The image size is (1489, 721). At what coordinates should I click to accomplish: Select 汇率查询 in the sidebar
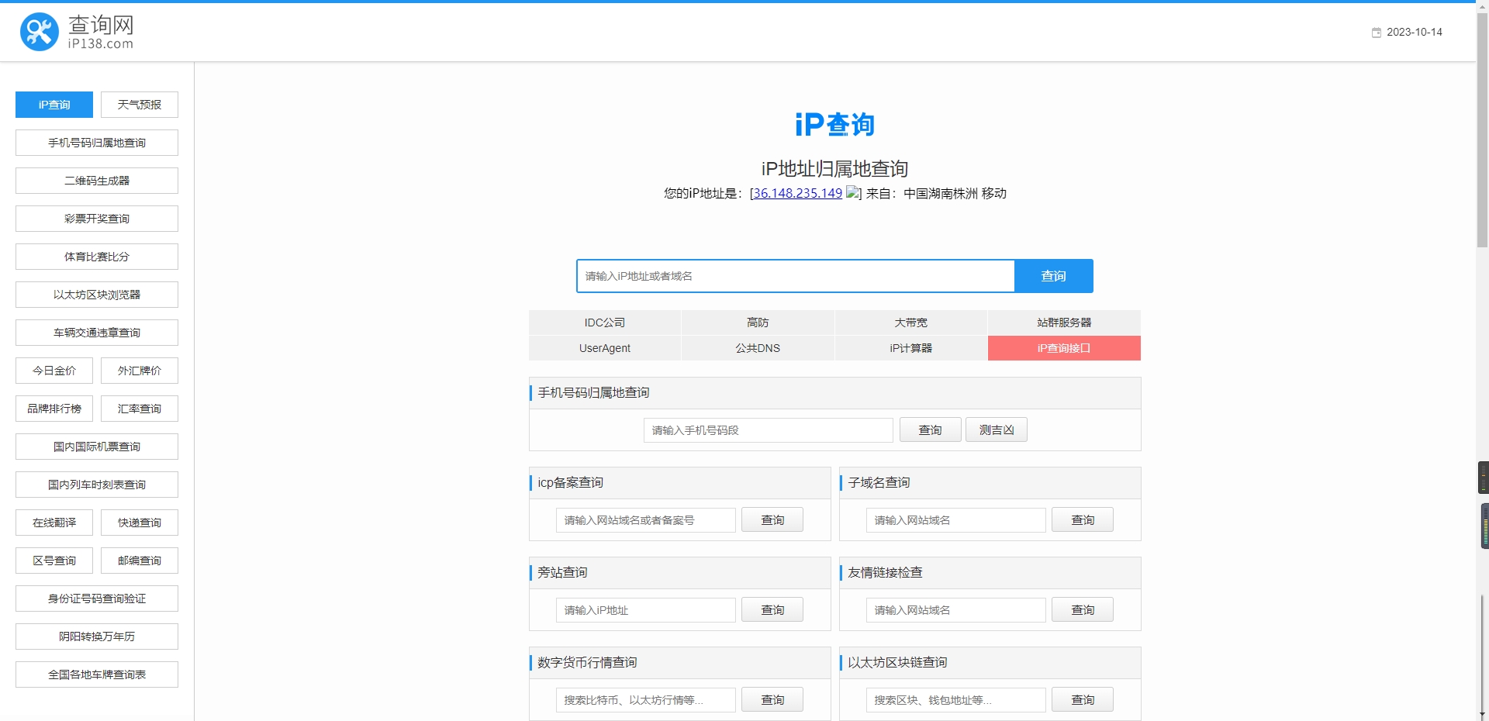pyautogui.click(x=140, y=409)
